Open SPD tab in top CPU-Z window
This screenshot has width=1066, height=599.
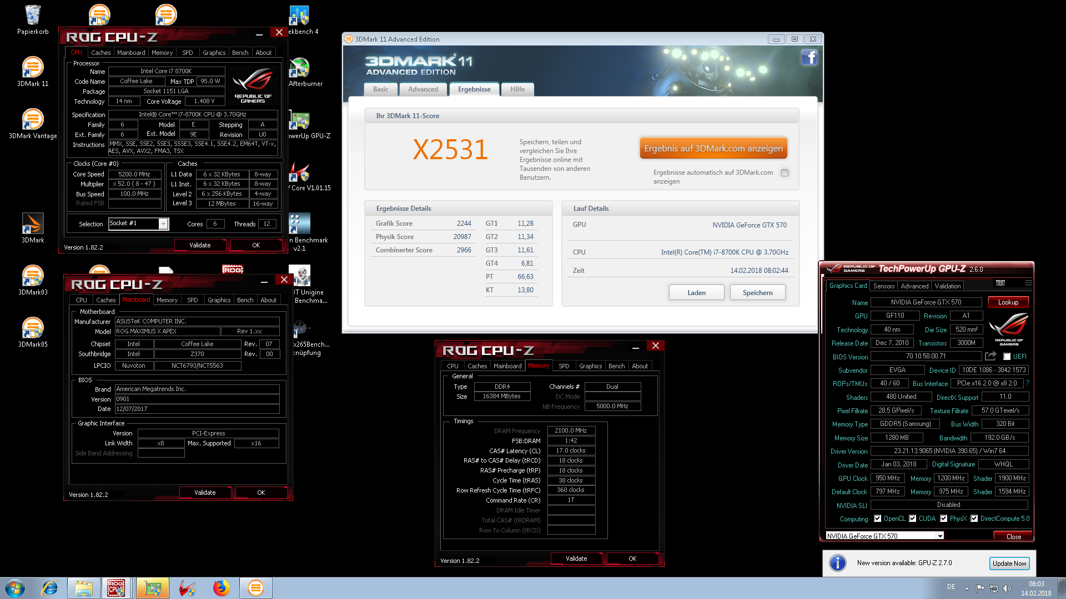tap(188, 53)
